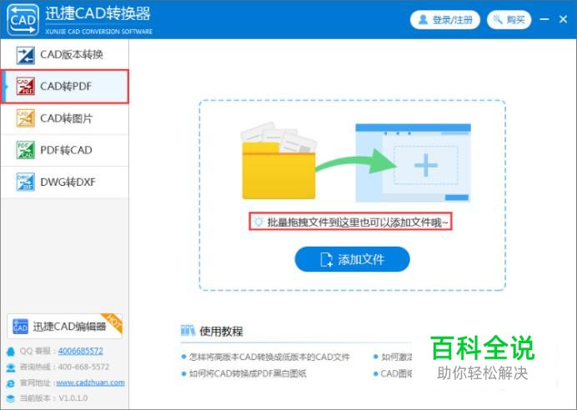Click the 使用教程 books icon
This screenshot has width=577, height=410.
(x=188, y=331)
